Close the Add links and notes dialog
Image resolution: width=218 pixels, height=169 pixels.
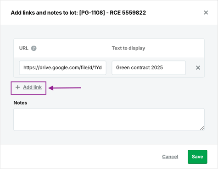206,12
